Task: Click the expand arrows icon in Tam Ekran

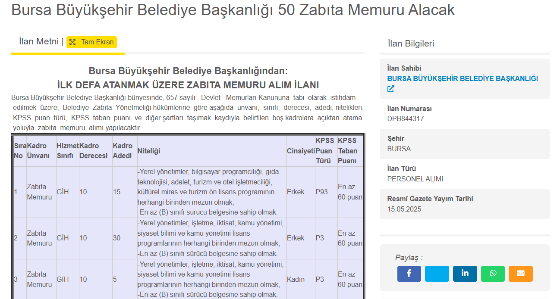Action: (x=72, y=42)
